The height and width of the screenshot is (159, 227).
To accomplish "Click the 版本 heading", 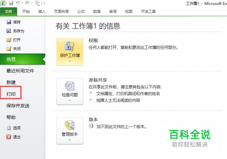I will (93, 120).
